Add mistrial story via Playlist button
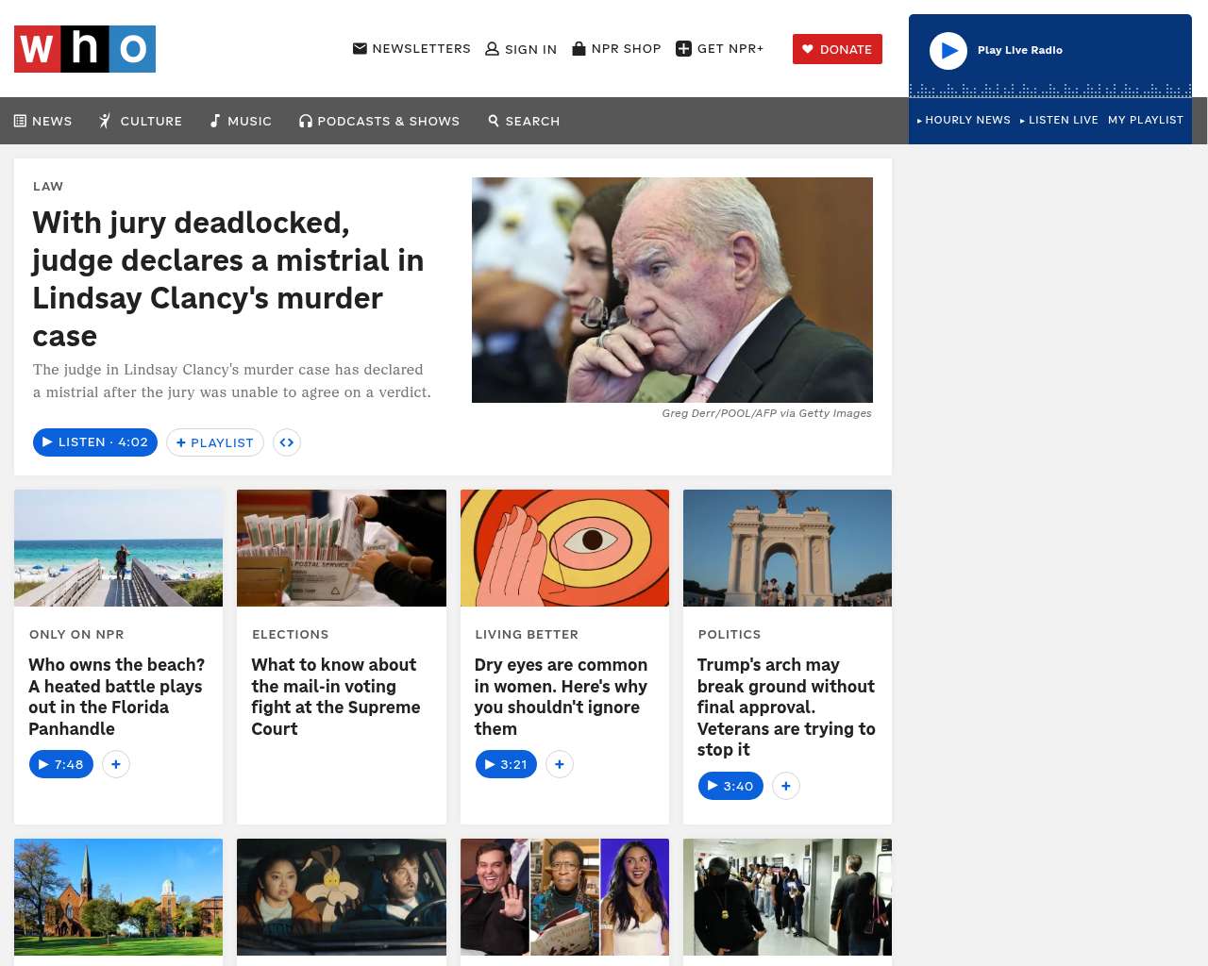 pyautogui.click(x=215, y=442)
